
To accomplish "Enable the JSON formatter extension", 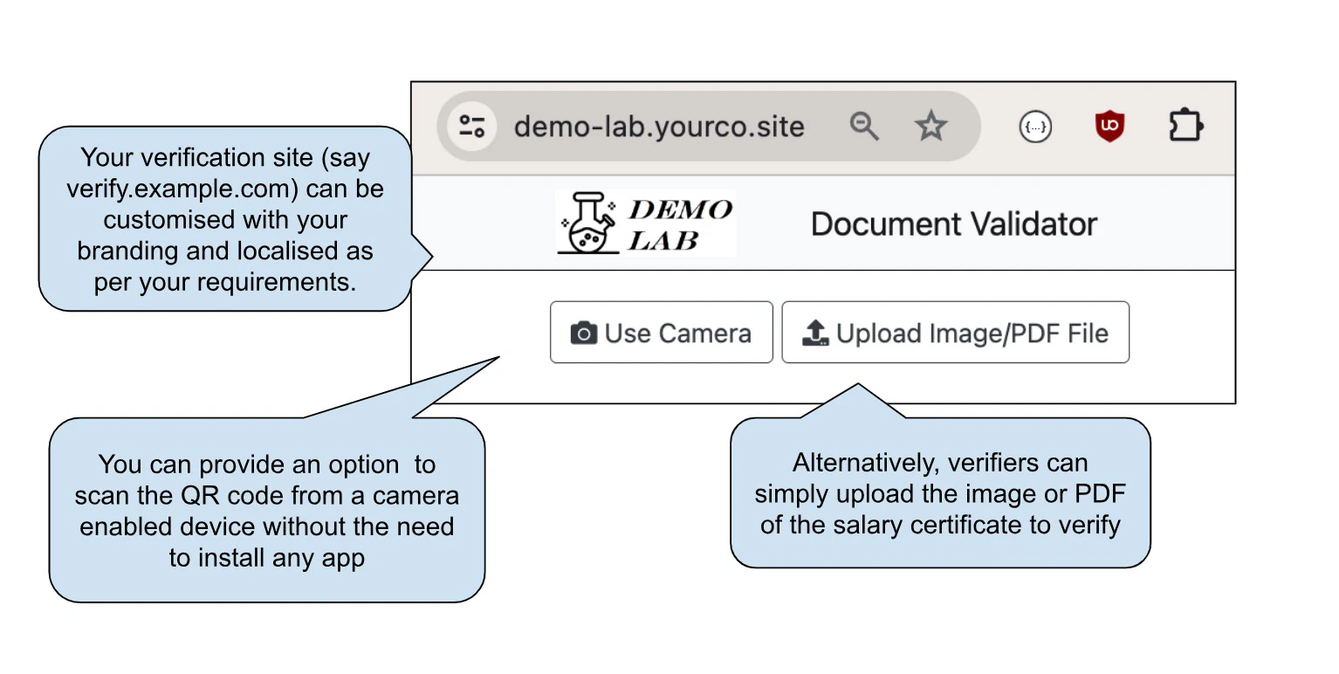I will (1035, 126).
